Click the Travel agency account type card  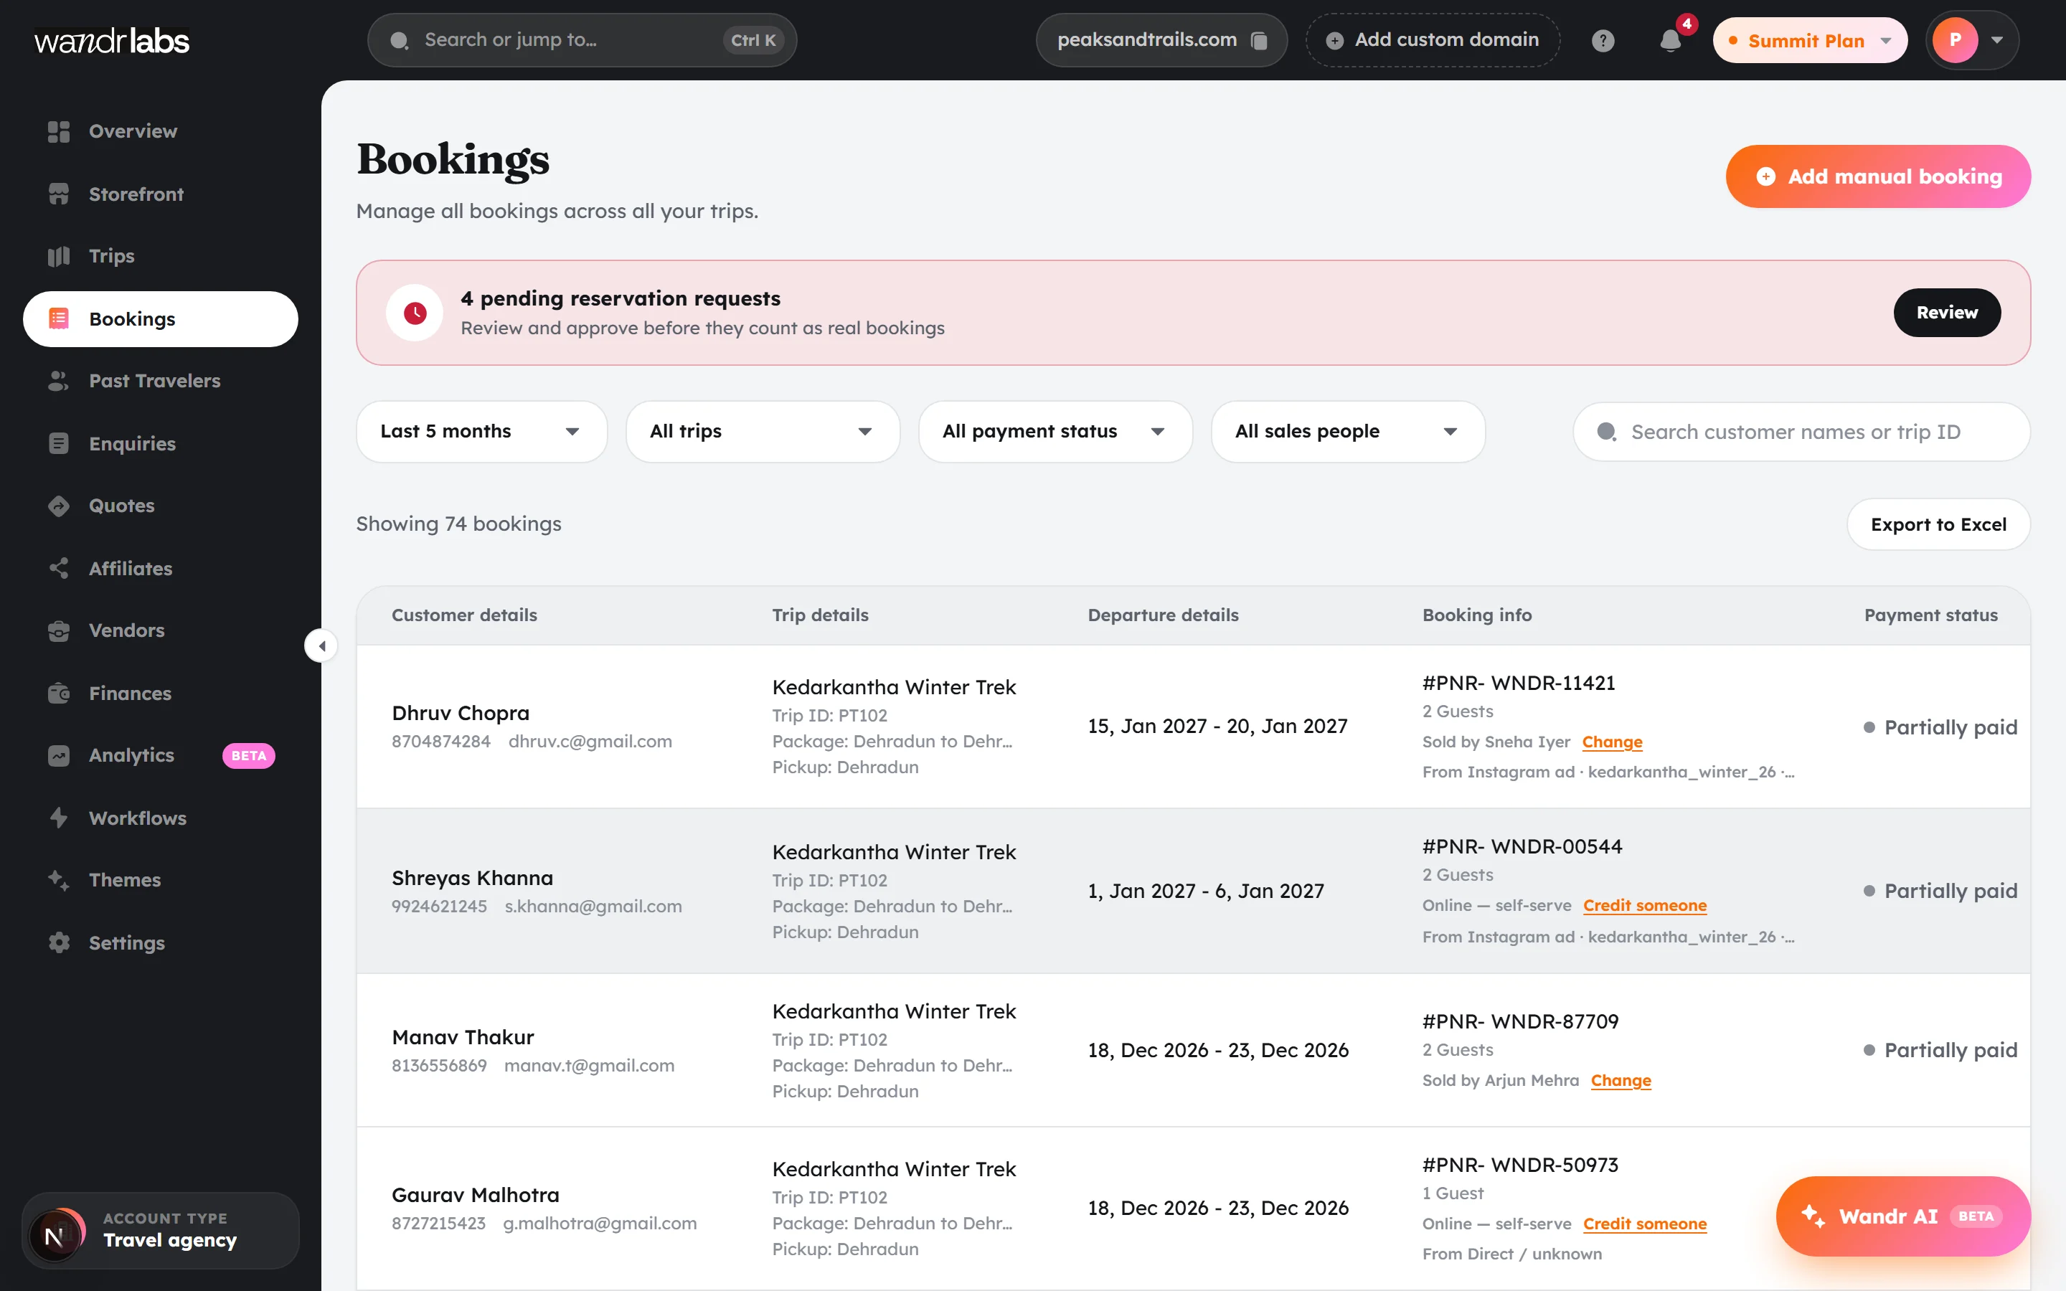point(161,1230)
